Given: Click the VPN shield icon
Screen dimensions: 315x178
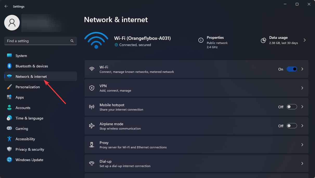Looking at the screenshot, I should [92, 88].
